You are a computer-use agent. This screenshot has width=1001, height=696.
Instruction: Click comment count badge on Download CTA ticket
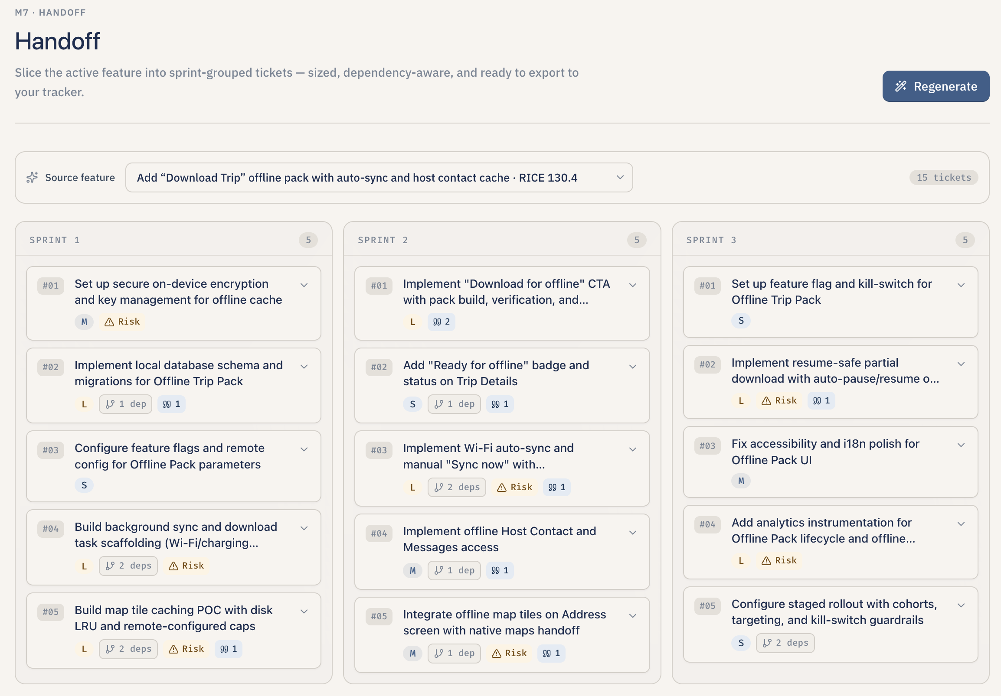tap(441, 322)
